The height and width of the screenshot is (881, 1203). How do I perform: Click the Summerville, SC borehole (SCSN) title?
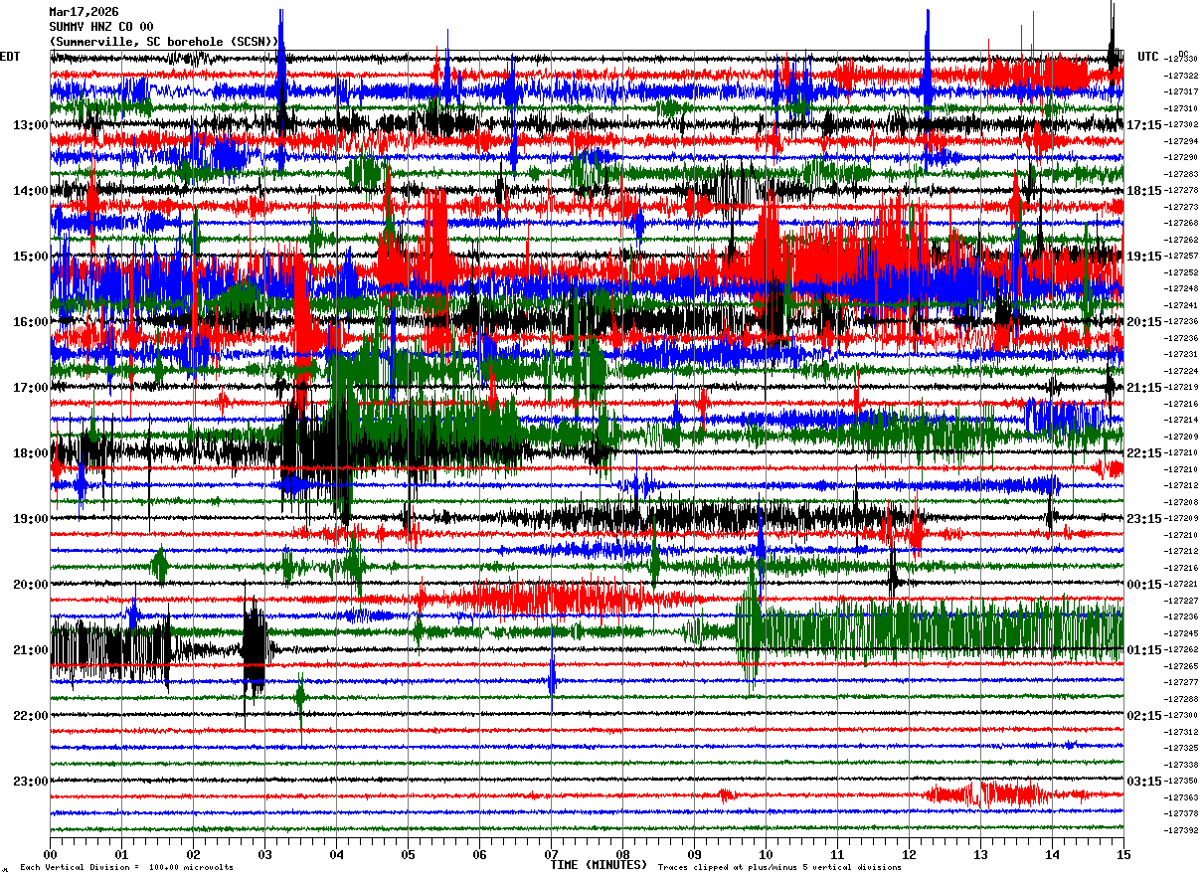point(164,41)
